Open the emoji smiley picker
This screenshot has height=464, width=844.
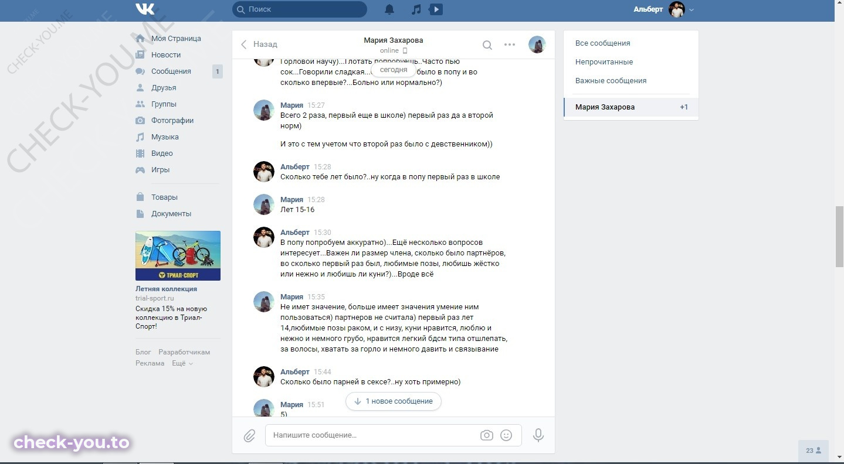[506, 435]
